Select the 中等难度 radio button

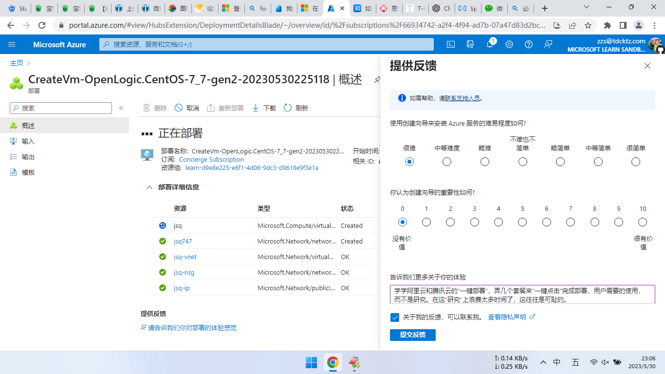click(x=447, y=162)
